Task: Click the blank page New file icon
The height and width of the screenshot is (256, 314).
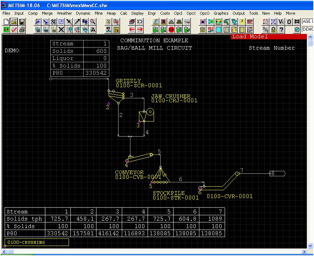Action: [x=6, y=22]
